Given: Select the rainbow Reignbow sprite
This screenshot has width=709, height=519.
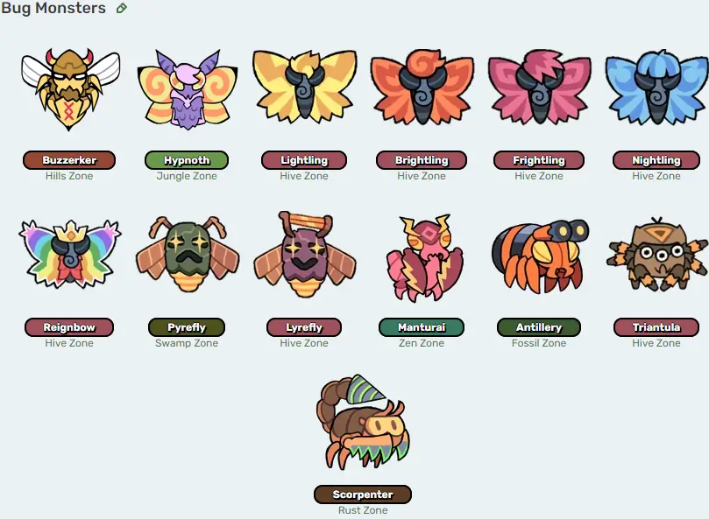Looking at the screenshot, I should pyautogui.click(x=69, y=254).
